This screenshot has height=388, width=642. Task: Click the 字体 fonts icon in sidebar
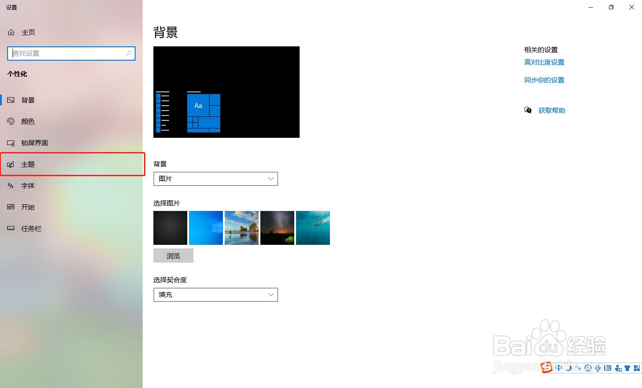pyautogui.click(x=11, y=186)
